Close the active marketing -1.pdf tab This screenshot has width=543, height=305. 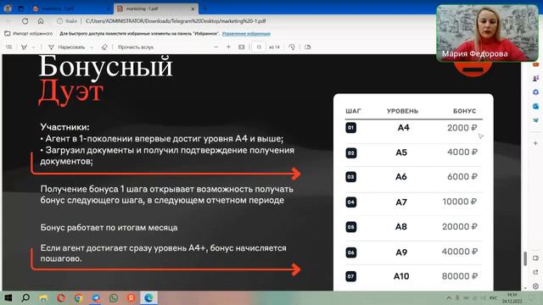[193, 8]
